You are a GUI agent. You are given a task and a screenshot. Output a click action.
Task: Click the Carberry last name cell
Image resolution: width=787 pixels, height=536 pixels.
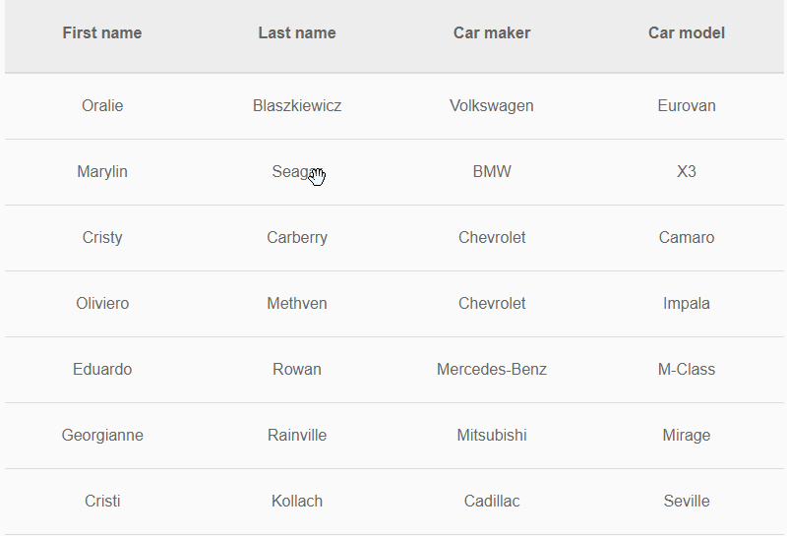click(x=297, y=238)
